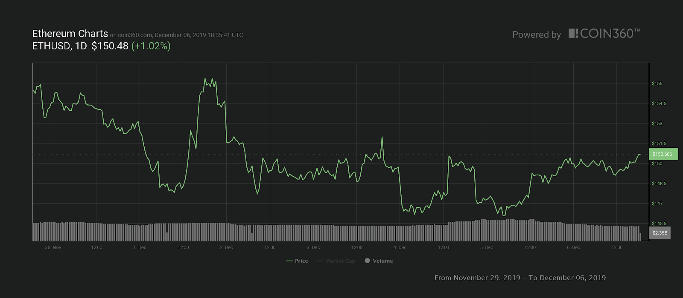Select the Ethereum Charts title
Viewport: 683px width, 298px height.
pyautogui.click(x=70, y=34)
